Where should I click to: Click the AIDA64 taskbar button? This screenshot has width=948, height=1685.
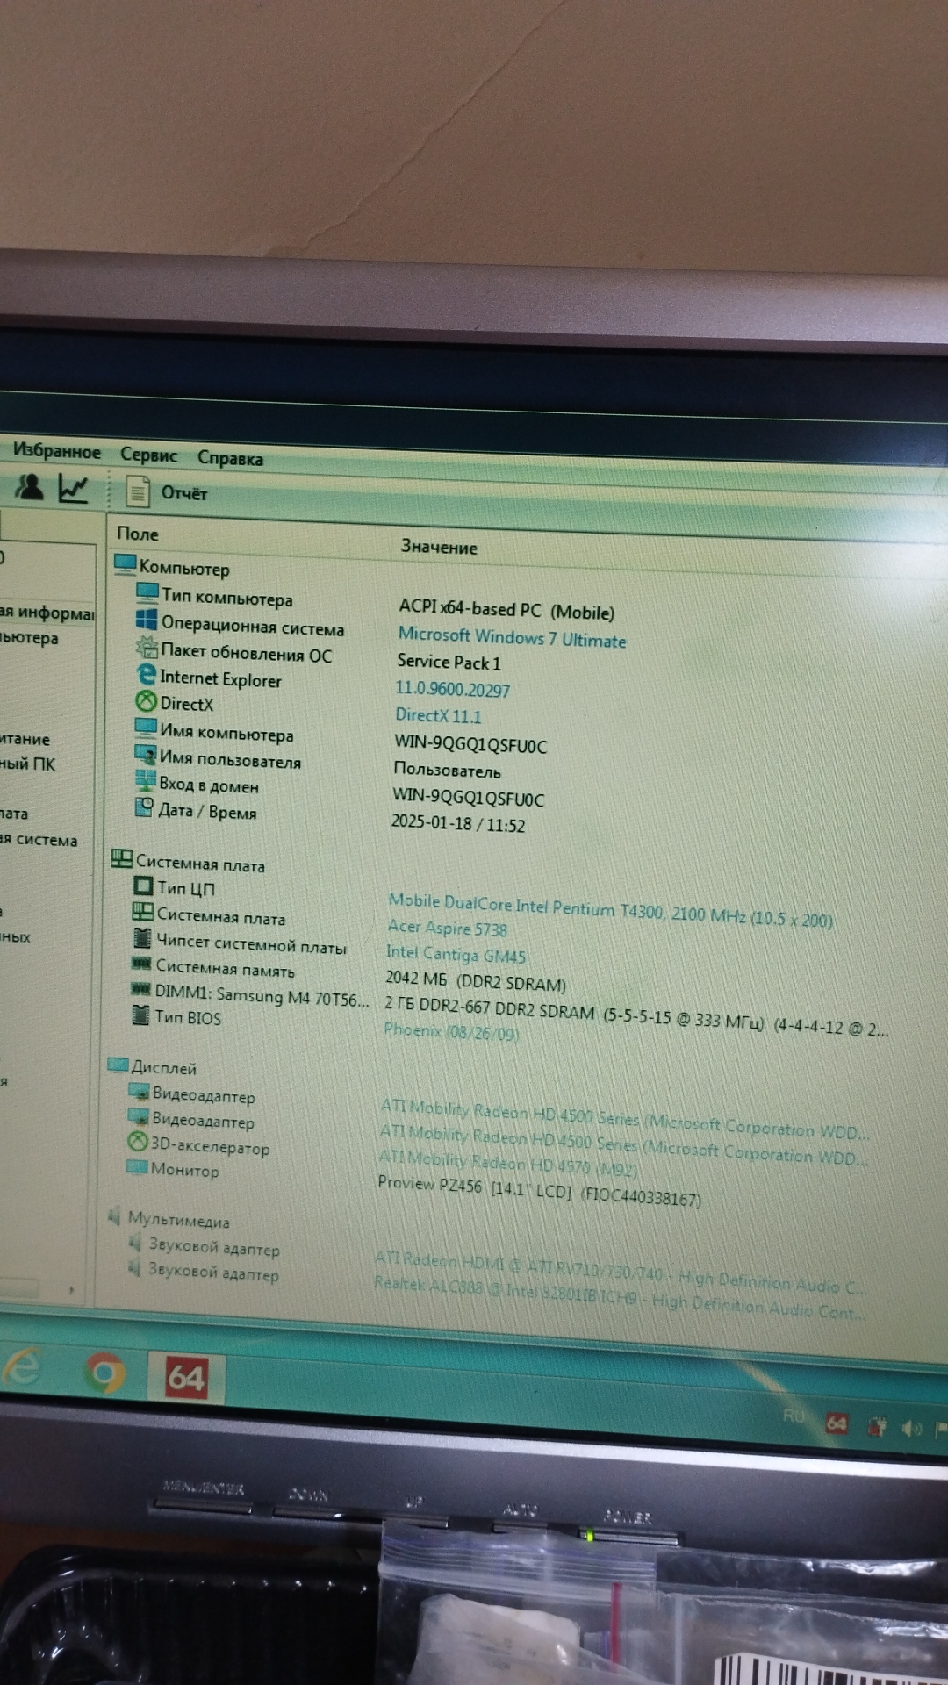pyautogui.click(x=185, y=1379)
